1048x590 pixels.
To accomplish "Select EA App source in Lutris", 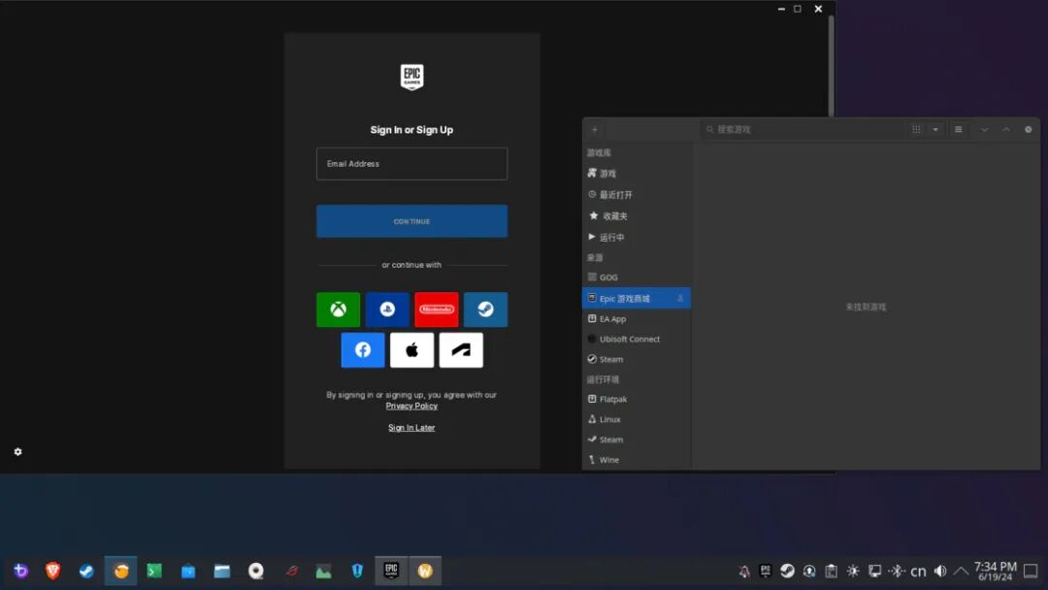I will click(x=637, y=318).
